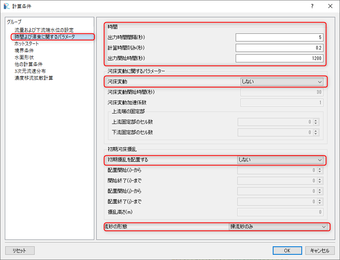340x260 pixels.
Task: Click the help question mark button
Action: click(312, 6)
